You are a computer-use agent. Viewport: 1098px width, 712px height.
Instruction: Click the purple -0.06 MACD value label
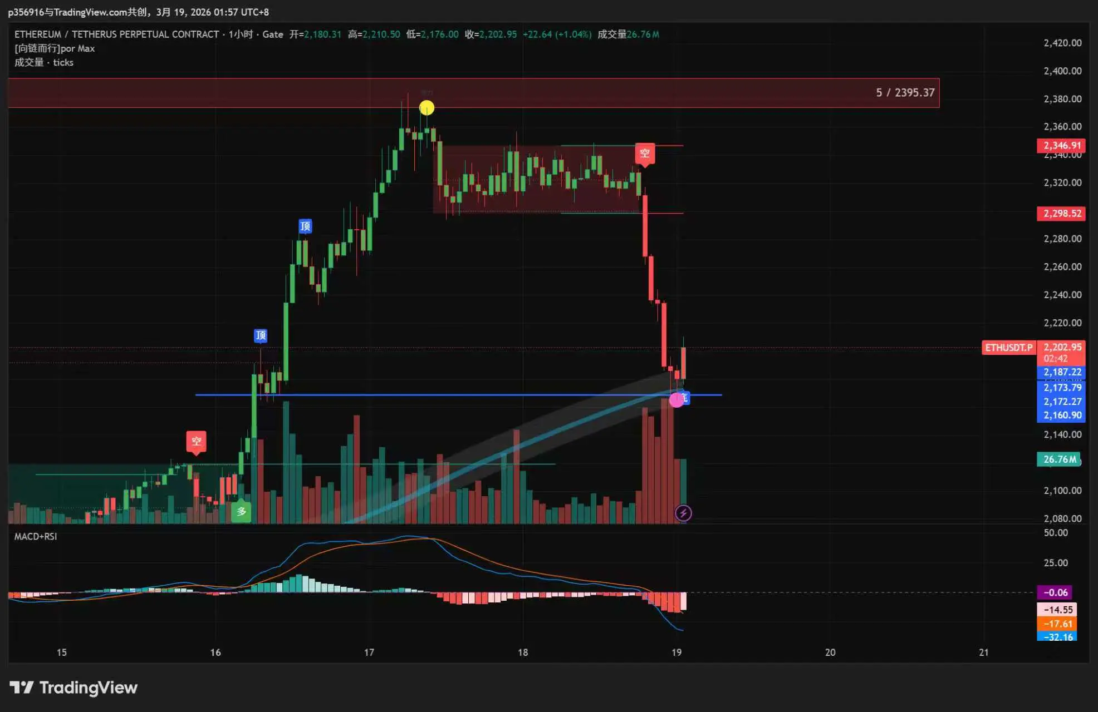tap(1055, 593)
